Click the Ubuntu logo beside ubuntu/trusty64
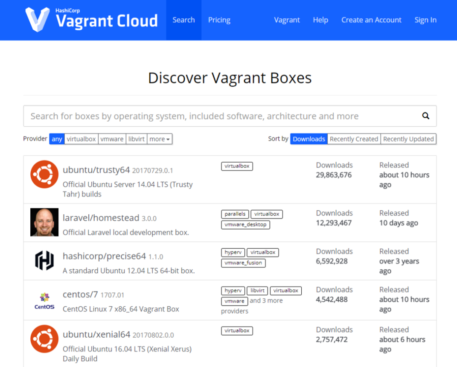The image size is (457, 367). (x=44, y=174)
